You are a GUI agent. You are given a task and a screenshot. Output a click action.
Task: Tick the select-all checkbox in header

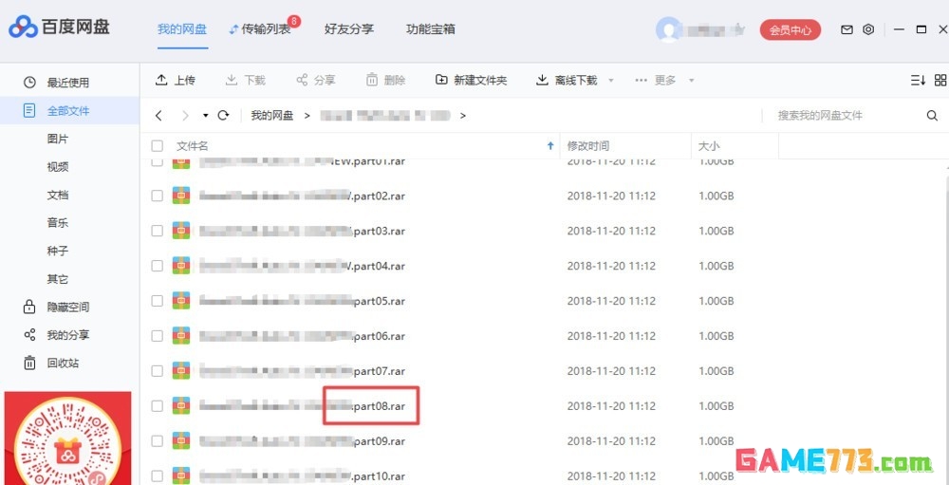[x=158, y=146]
